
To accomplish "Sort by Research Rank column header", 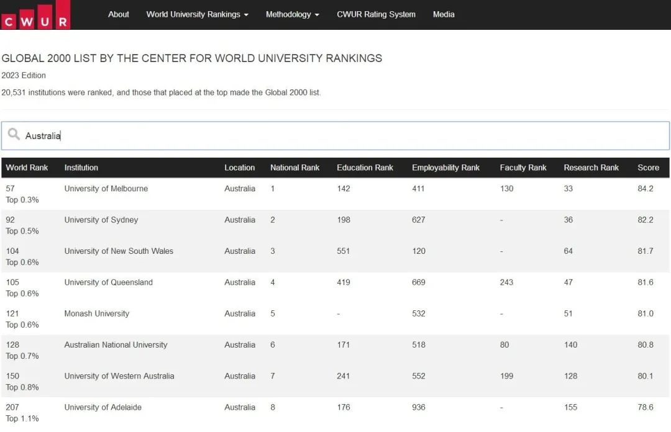I will [x=591, y=168].
